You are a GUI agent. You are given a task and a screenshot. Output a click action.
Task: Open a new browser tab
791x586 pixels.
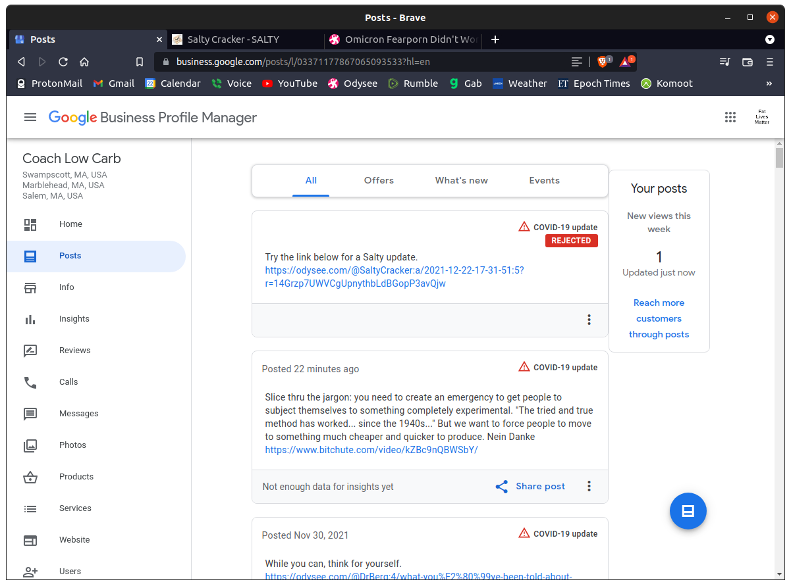495,39
